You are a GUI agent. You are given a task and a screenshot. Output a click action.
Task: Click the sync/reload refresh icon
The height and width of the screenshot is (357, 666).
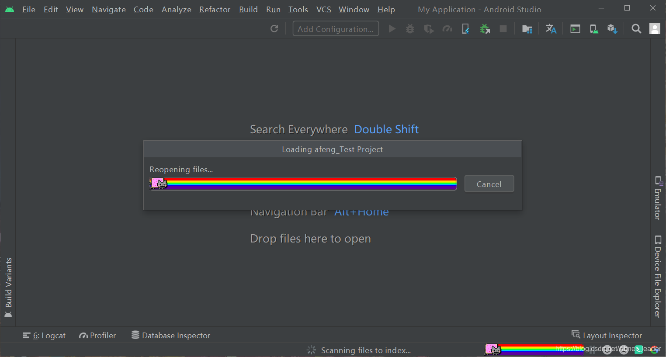[274, 29]
